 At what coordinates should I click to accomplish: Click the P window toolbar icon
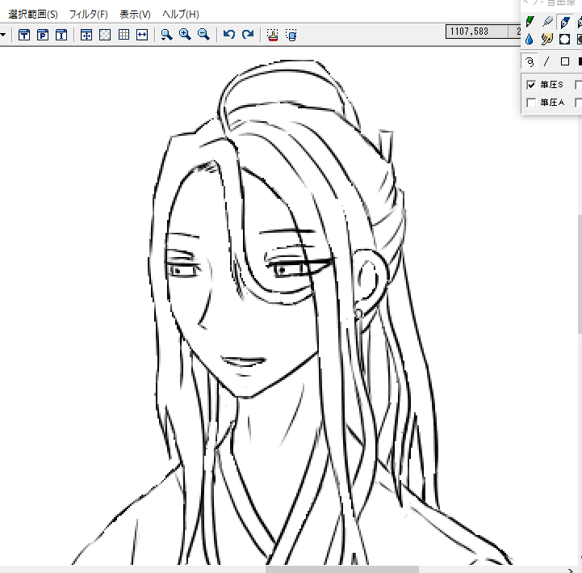43,35
